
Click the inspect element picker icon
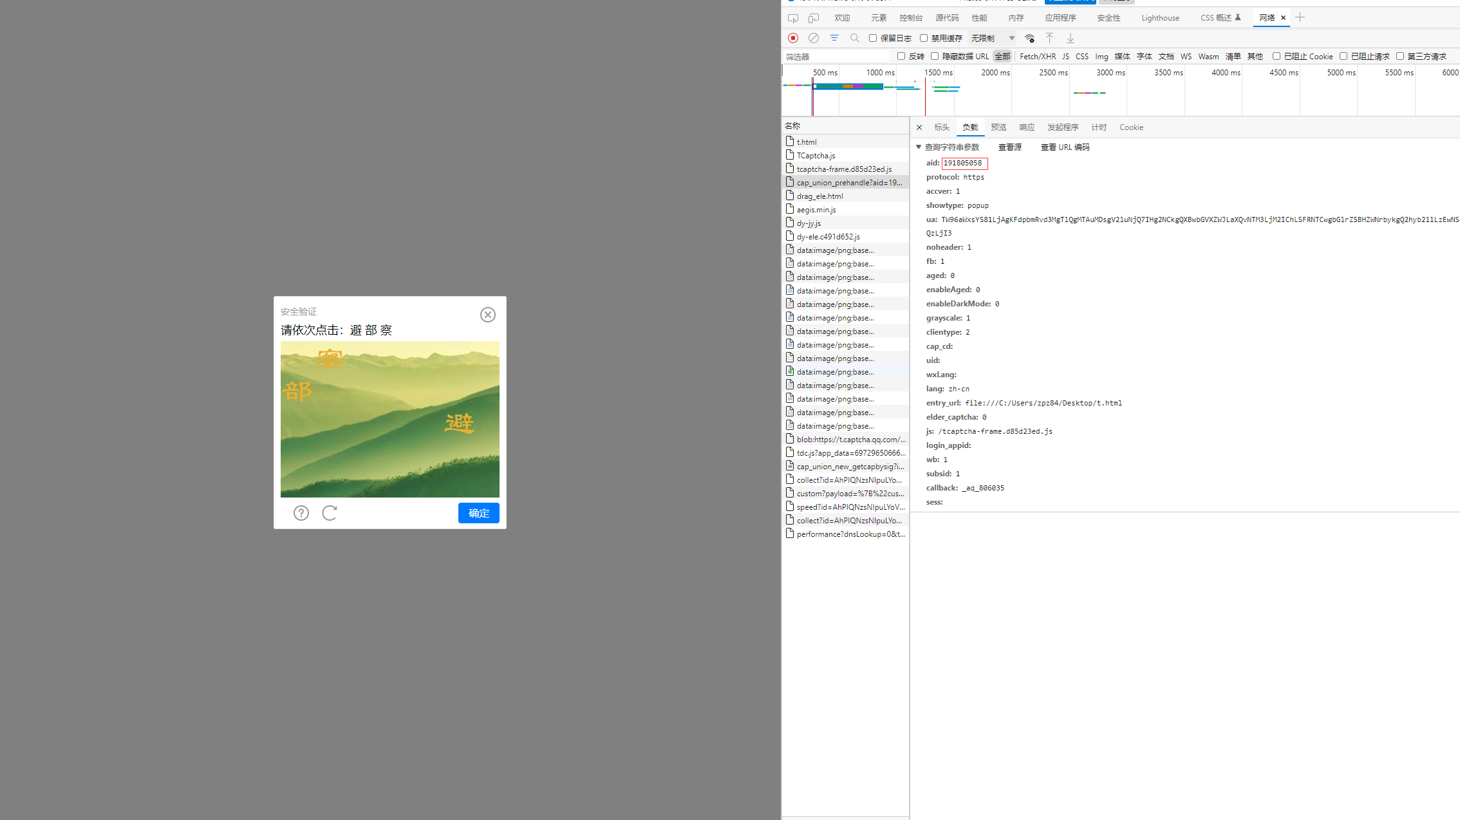coord(793,18)
